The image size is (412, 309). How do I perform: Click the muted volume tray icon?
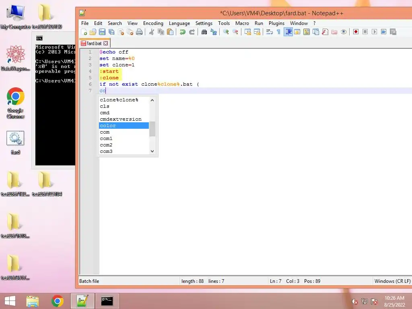coord(355,301)
